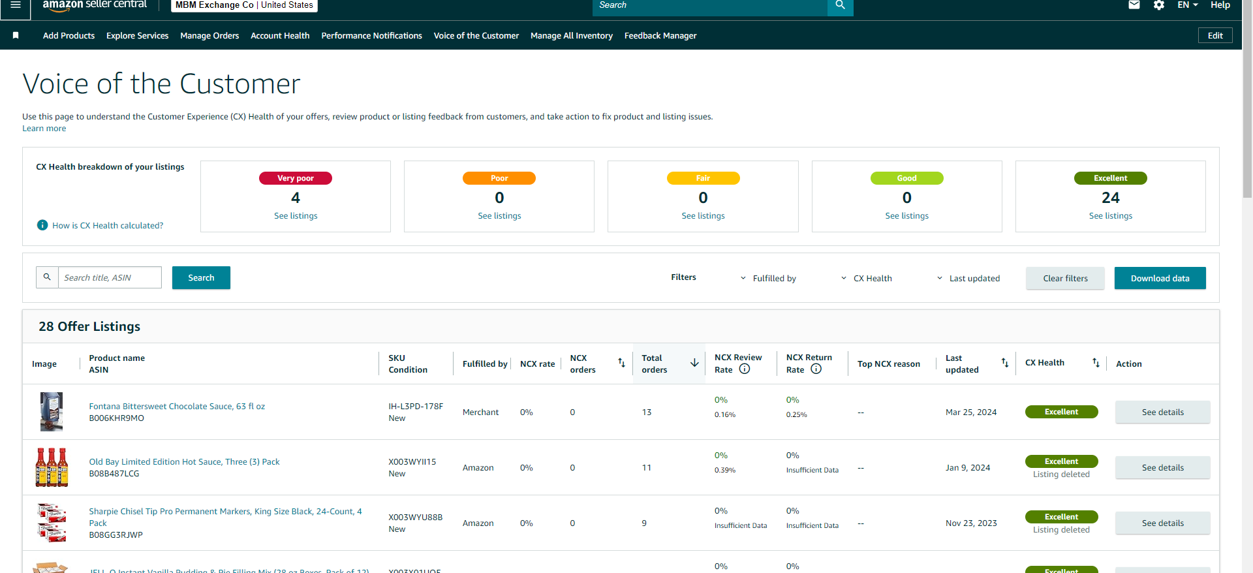
Task: See details for Fontana Chocolate Sauce
Action: tap(1162, 412)
